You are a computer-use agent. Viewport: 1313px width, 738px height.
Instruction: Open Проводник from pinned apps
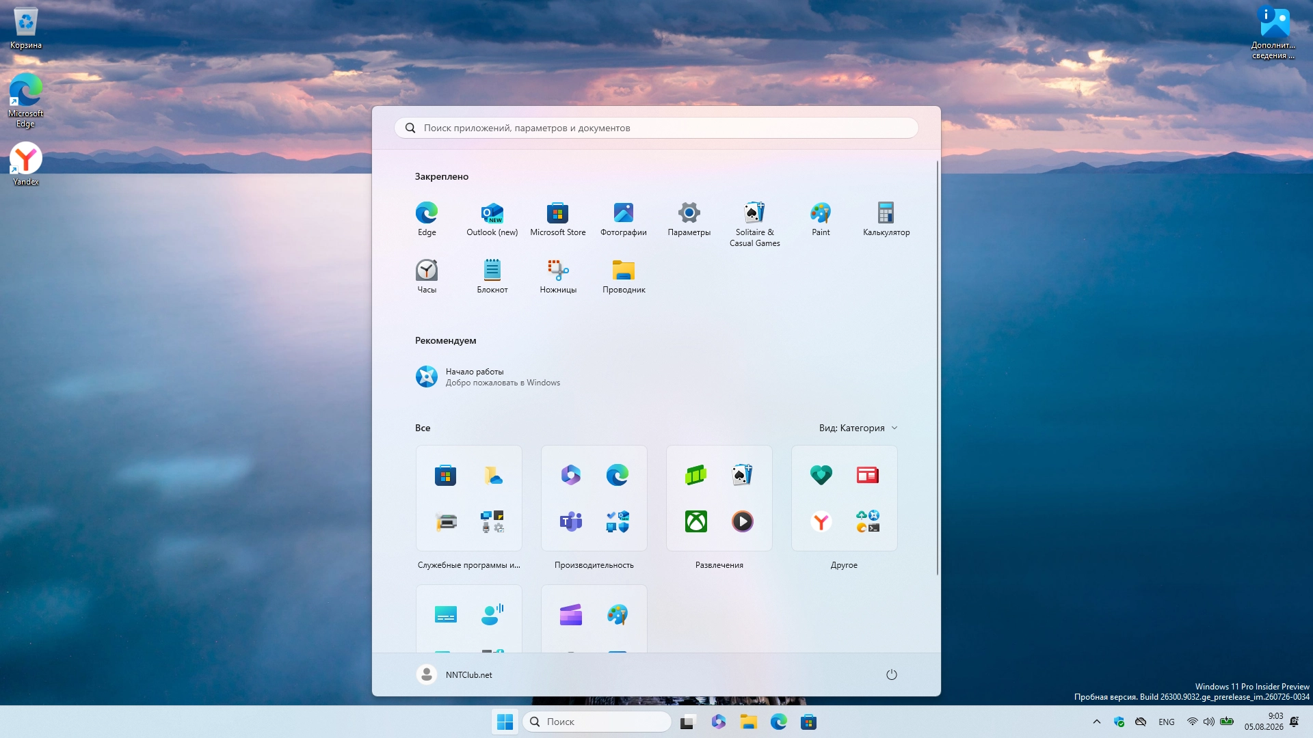(624, 276)
